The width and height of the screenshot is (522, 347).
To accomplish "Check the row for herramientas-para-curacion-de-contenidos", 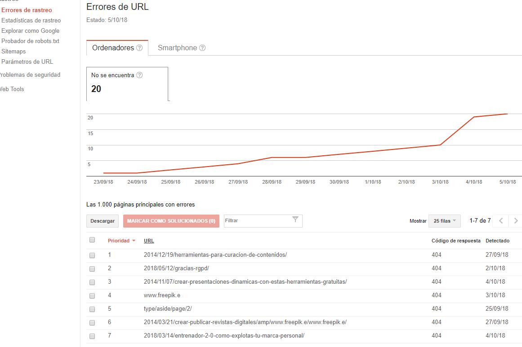I will [92, 255].
